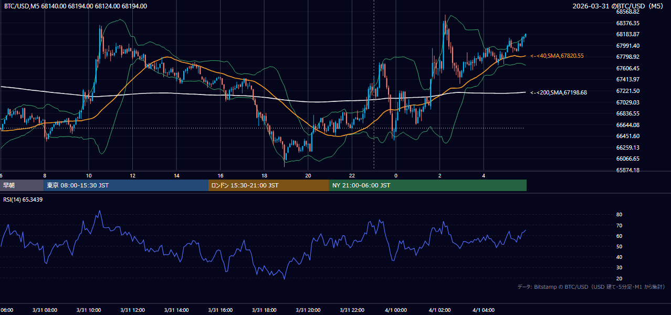The height and width of the screenshot is (315, 671).
Task: Click the 3/31 08:00 date label
Action: [x=45, y=310]
